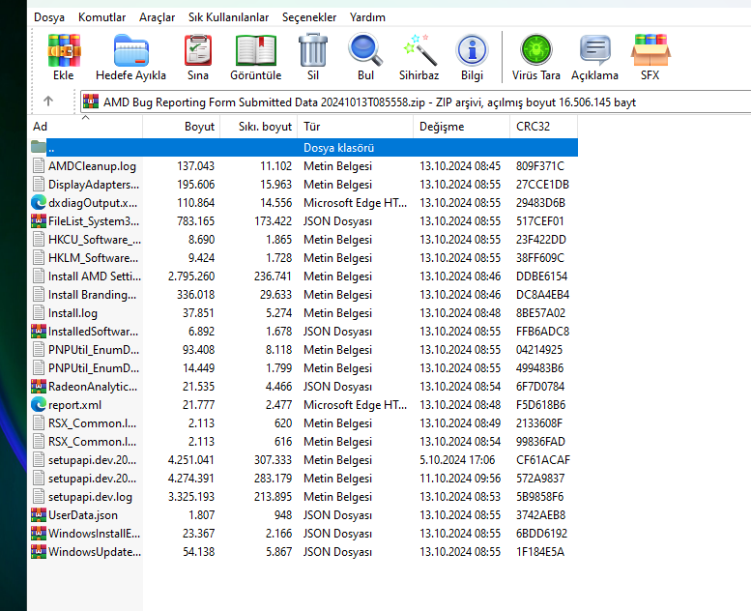The image size is (751, 611).
Task: Create SFX self-extracting archive
Action: click(x=650, y=50)
